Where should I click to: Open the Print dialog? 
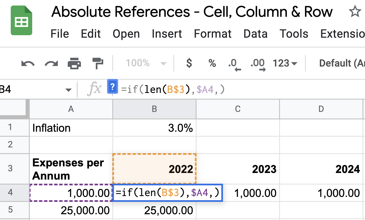point(74,63)
